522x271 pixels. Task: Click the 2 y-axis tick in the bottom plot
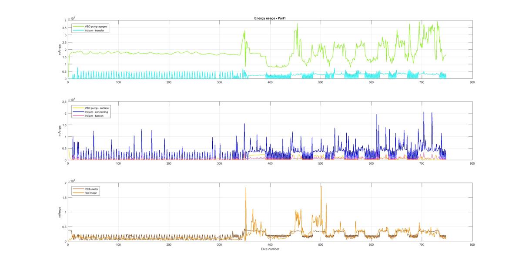pyautogui.click(x=65, y=183)
